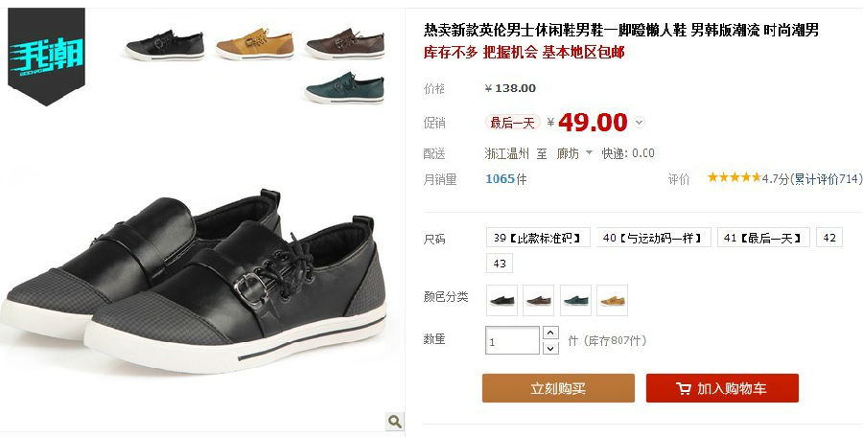Select size 40 与运动码一样 option
The image size is (863, 437).
click(x=654, y=238)
